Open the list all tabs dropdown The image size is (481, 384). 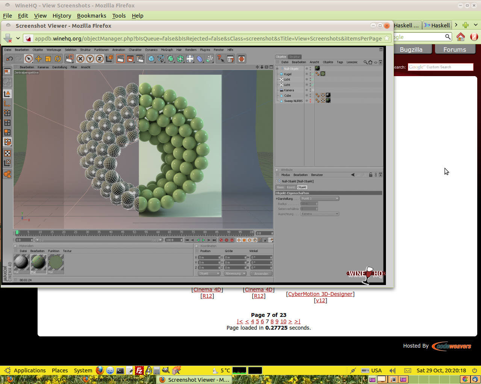[x=475, y=25]
